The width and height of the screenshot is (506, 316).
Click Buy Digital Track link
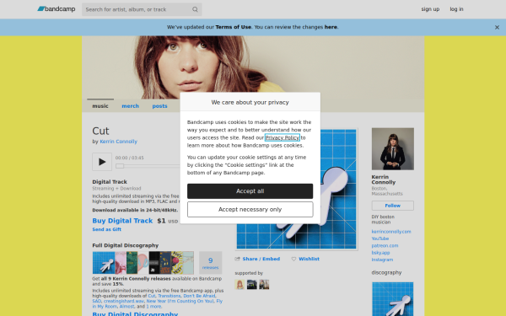(122, 221)
